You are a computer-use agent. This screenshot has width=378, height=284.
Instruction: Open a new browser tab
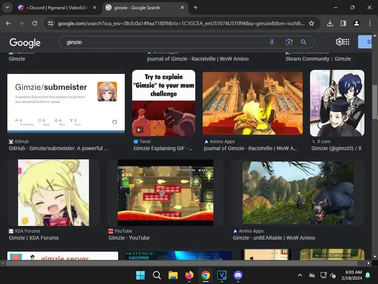point(196,7)
